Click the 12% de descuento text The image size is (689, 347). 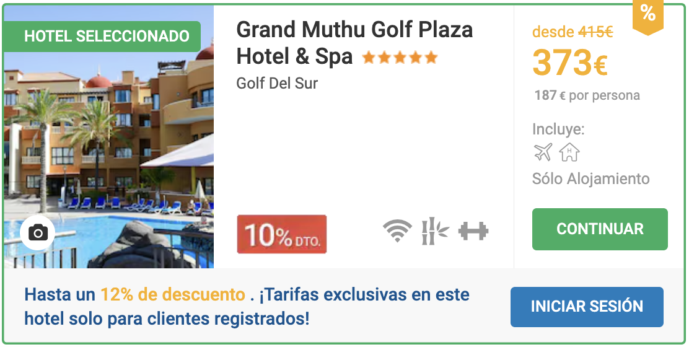click(x=173, y=294)
